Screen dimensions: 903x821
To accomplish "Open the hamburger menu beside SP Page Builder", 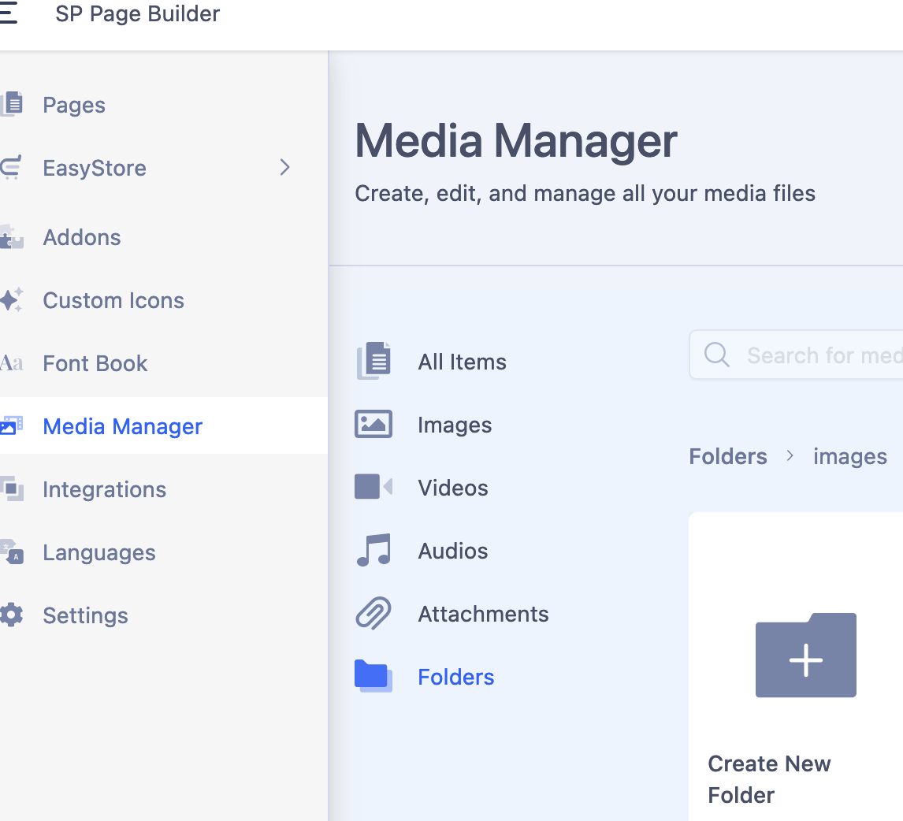I will [x=9, y=14].
